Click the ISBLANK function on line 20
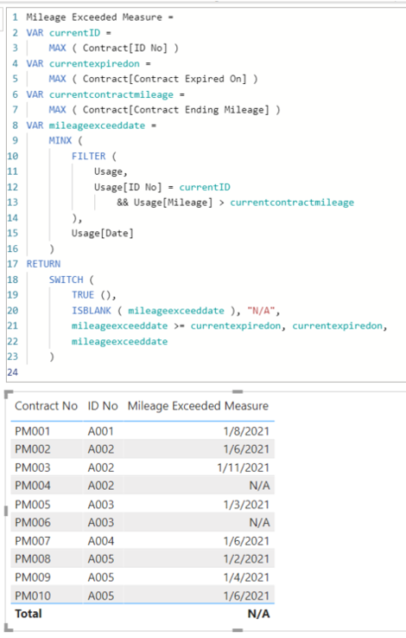Screen dimensions: 406x638 [92, 311]
